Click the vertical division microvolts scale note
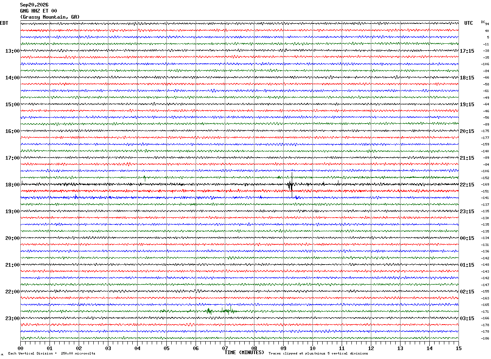 coord(52,353)
